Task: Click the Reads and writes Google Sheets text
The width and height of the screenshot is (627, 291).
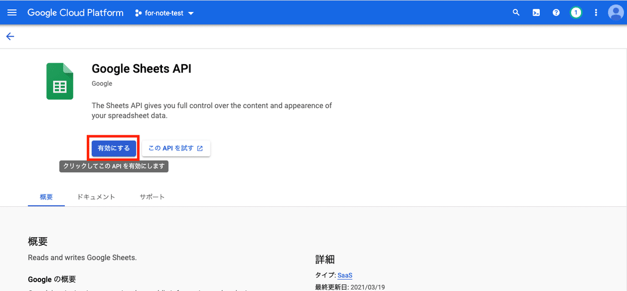Action: click(82, 258)
